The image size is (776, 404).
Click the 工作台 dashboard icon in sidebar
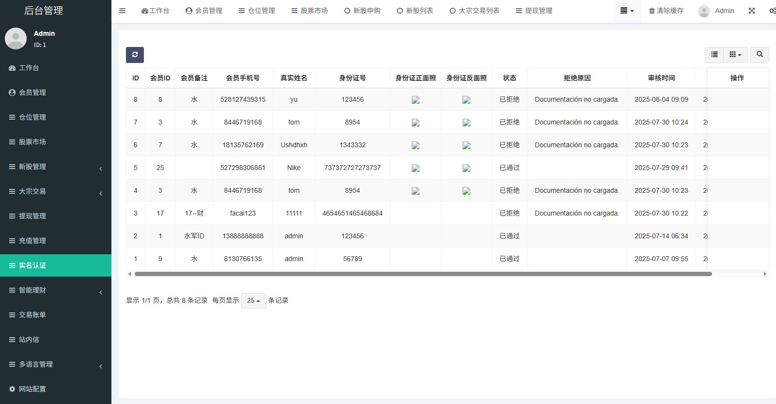click(x=13, y=68)
